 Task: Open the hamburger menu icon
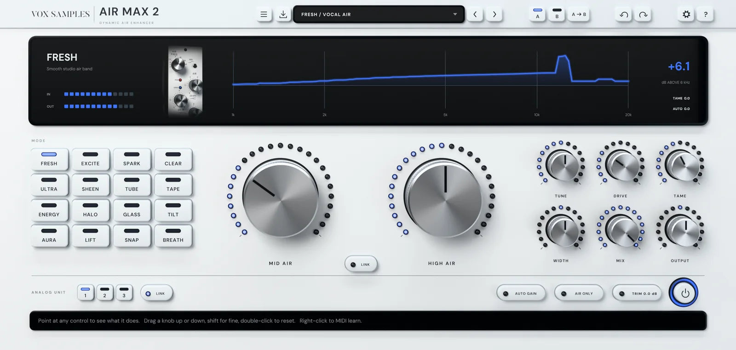click(264, 14)
